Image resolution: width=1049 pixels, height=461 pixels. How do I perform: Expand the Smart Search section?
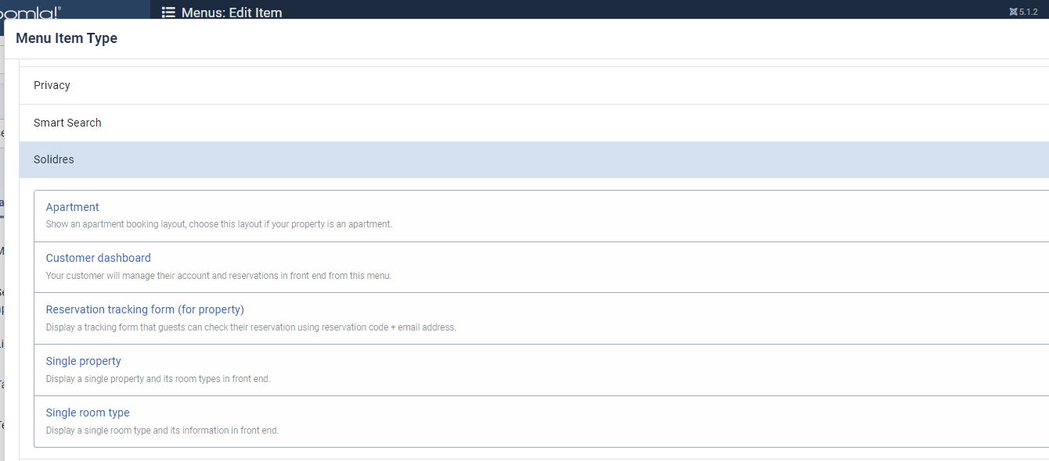point(67,123)
